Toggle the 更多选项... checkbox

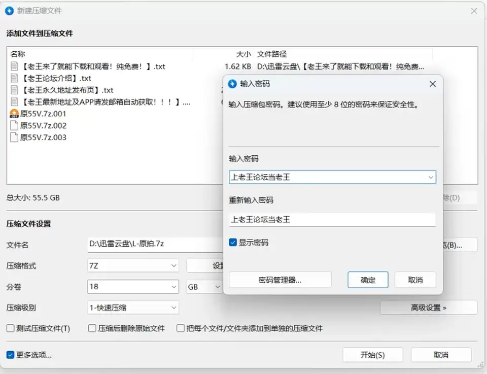[x=10, y=355]
